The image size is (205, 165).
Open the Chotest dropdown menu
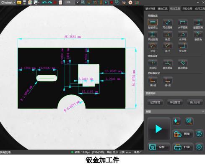click(x=8, y=3)
